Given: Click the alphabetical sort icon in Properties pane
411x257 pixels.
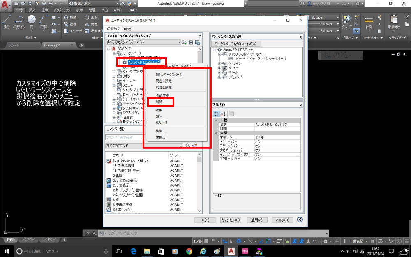Looking at the screenshot, I should pos(223,114).
